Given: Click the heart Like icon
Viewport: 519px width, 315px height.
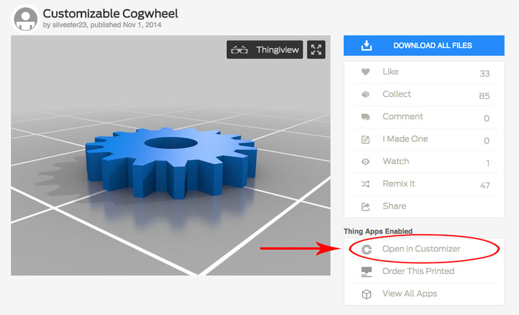Looking at the screenshot, I should click(x=365, y=72).
